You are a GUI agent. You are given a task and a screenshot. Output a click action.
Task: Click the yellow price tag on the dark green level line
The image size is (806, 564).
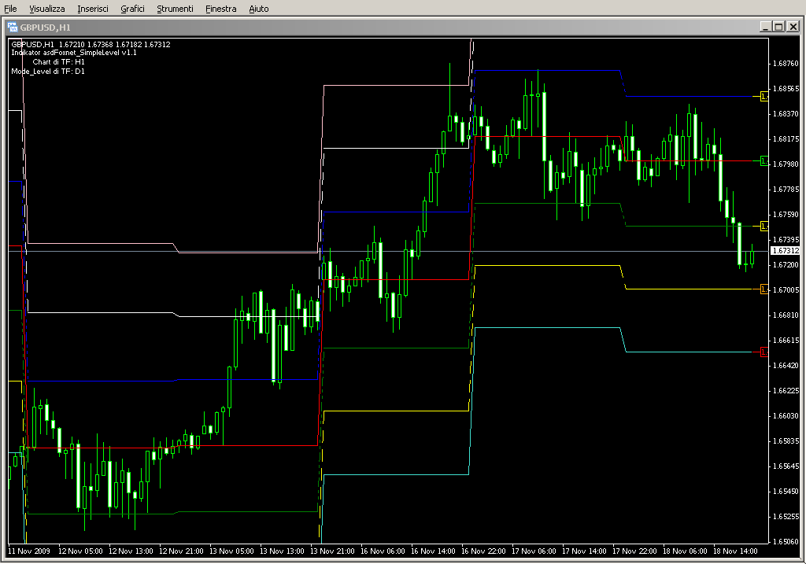(x=764, y=226)
